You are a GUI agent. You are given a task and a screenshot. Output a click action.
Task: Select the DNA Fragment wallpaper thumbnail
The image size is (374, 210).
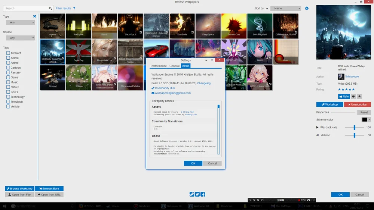click(260, 26)
